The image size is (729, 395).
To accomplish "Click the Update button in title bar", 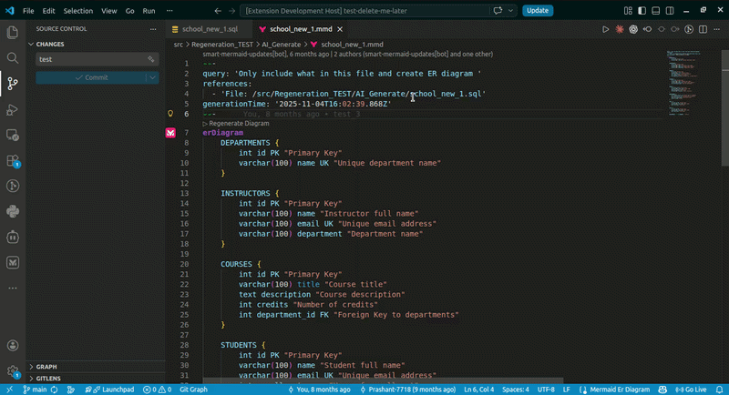I will pos(538,11).
